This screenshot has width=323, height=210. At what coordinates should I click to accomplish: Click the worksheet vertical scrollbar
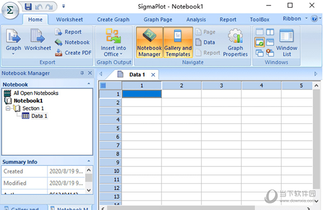(316, 139)
